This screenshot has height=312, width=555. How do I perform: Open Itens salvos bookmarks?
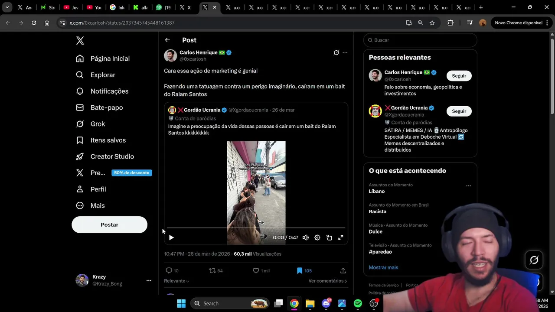[x=101, y=140]
